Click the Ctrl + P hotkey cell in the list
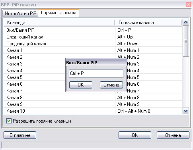Image resolution: width=193 pixels, height=150 pixels. click(149, 30)
